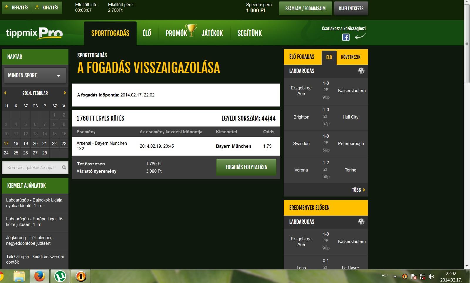Open Erzgebirge Aue match in Élő Fogadás
This screenshot has height=283, width=470.
click(x=326, y=91)
